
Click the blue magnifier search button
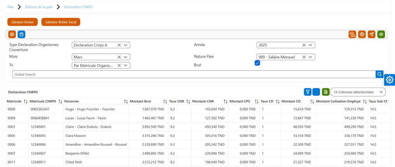point(380,74)
